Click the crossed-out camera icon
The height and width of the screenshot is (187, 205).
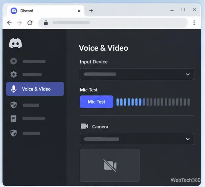[x=110, y=165]
